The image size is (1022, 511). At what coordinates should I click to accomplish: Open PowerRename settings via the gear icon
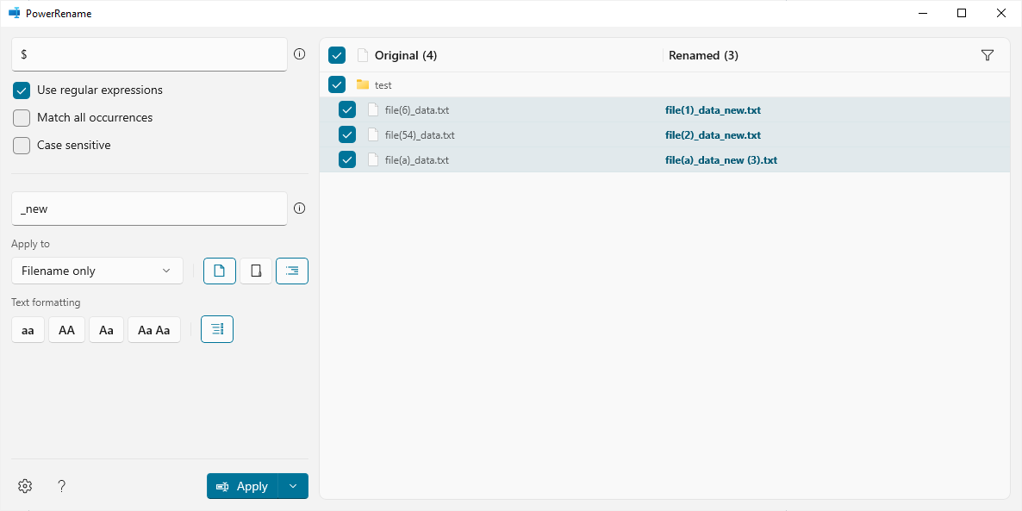click(24, 485)
